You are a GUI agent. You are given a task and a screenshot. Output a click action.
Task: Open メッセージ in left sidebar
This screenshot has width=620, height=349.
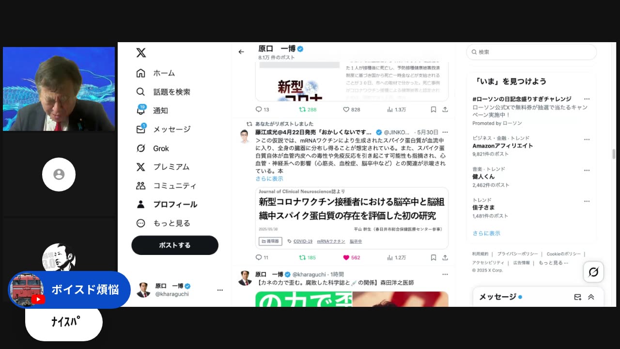[164, 129]
